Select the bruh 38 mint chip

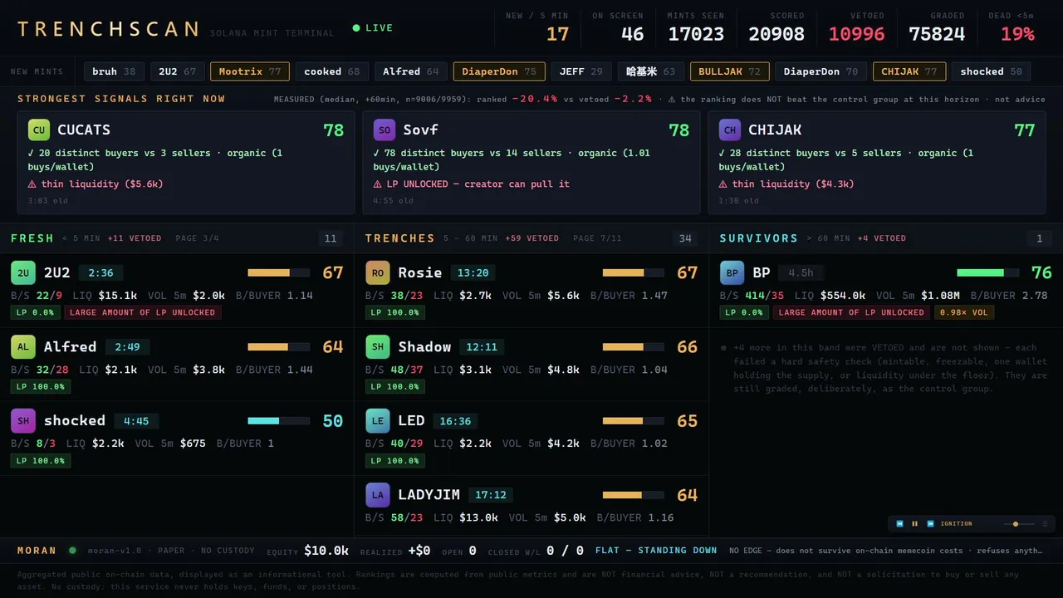pos(115,71)
